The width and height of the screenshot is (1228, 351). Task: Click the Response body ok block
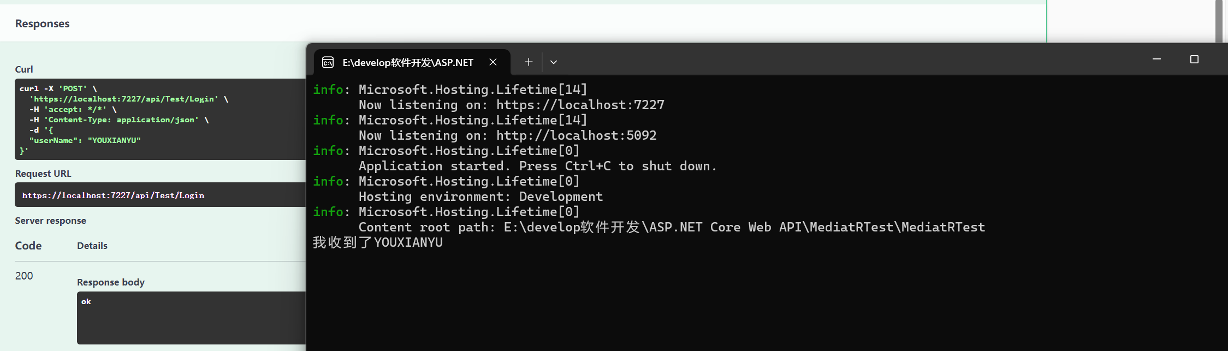point(192,318)
